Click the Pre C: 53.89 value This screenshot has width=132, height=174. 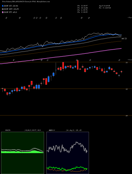click(82, 12)
